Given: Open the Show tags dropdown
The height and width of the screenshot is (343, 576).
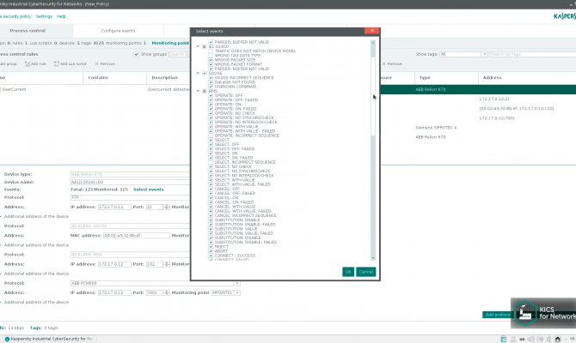Looking at the screenshot, I should coord(484,54).
